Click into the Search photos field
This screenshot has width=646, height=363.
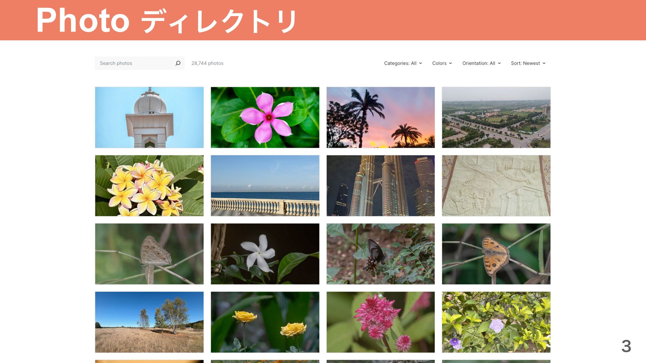[x=135, y=63]
